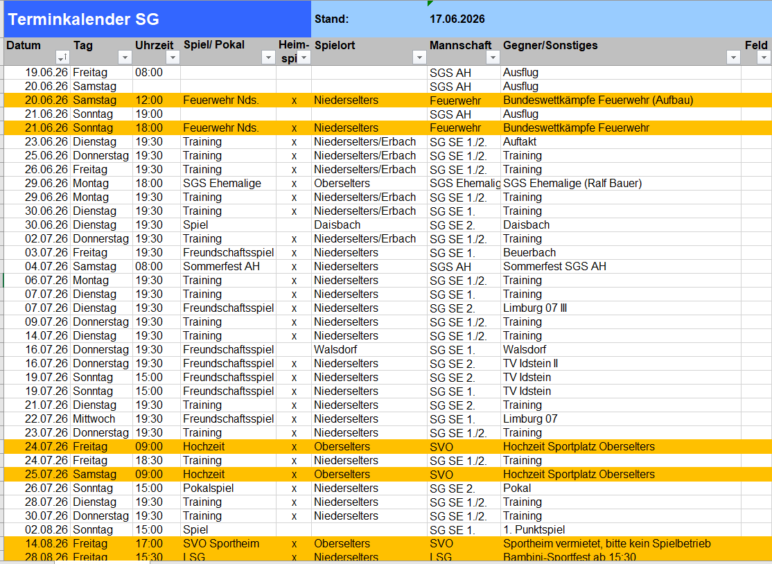Select 'SGS Ehemalige' in the Spiel/ Pokal column
Screen dimensions: 772x564
pos(229,184)
